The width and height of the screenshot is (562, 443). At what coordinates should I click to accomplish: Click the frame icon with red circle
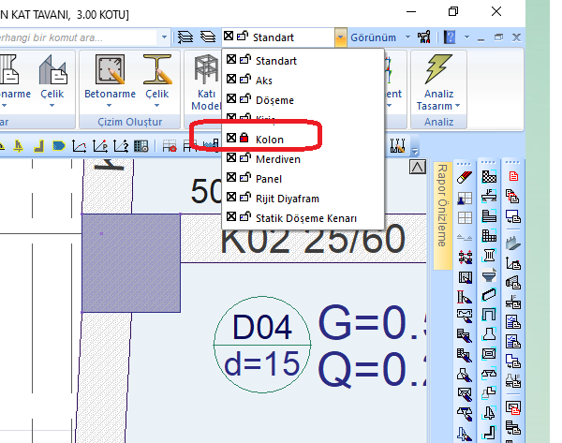170,146
